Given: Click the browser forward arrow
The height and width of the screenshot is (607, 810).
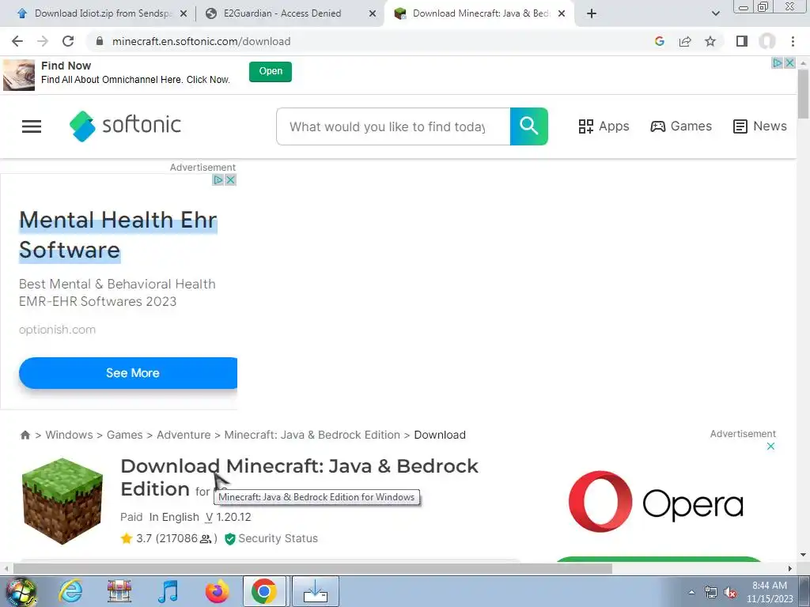Looking at the screenshot, I should (x=43, y=41).
